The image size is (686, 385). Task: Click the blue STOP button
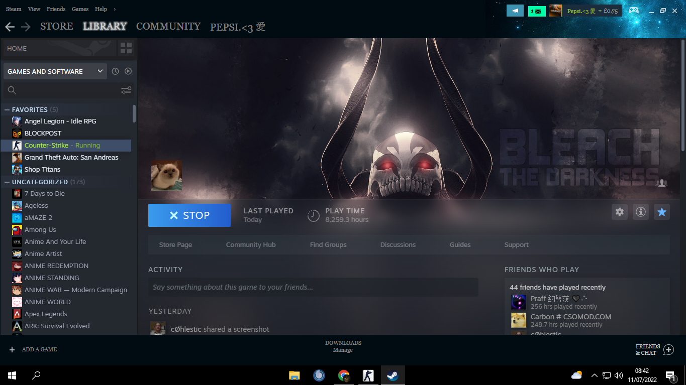189,215
